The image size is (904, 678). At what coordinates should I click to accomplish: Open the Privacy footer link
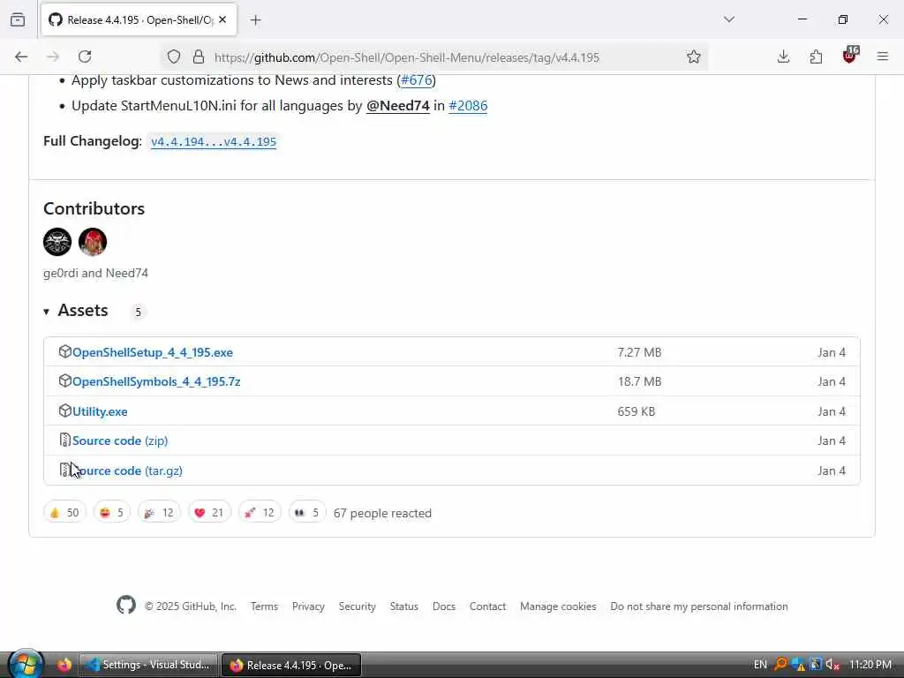click(308, 606)
